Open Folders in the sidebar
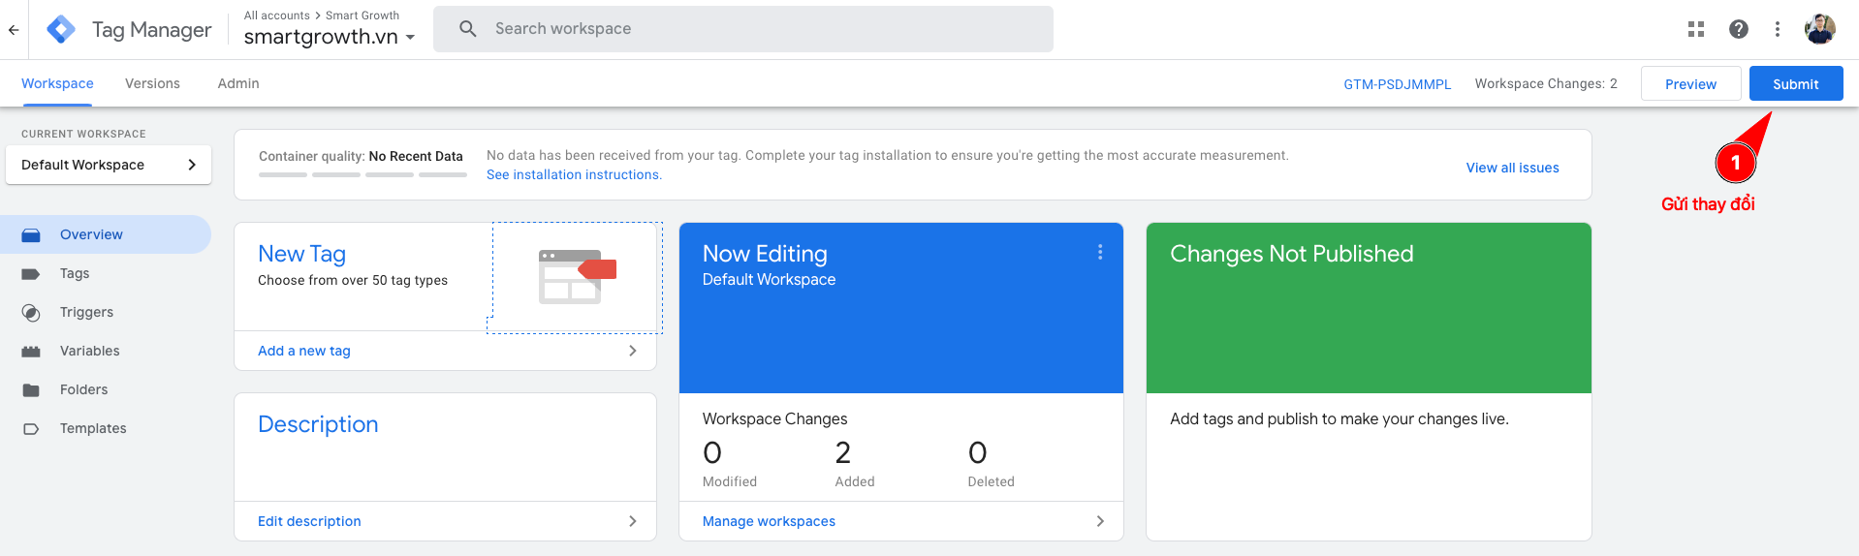Screen dimensions: 1859x556 83,389
